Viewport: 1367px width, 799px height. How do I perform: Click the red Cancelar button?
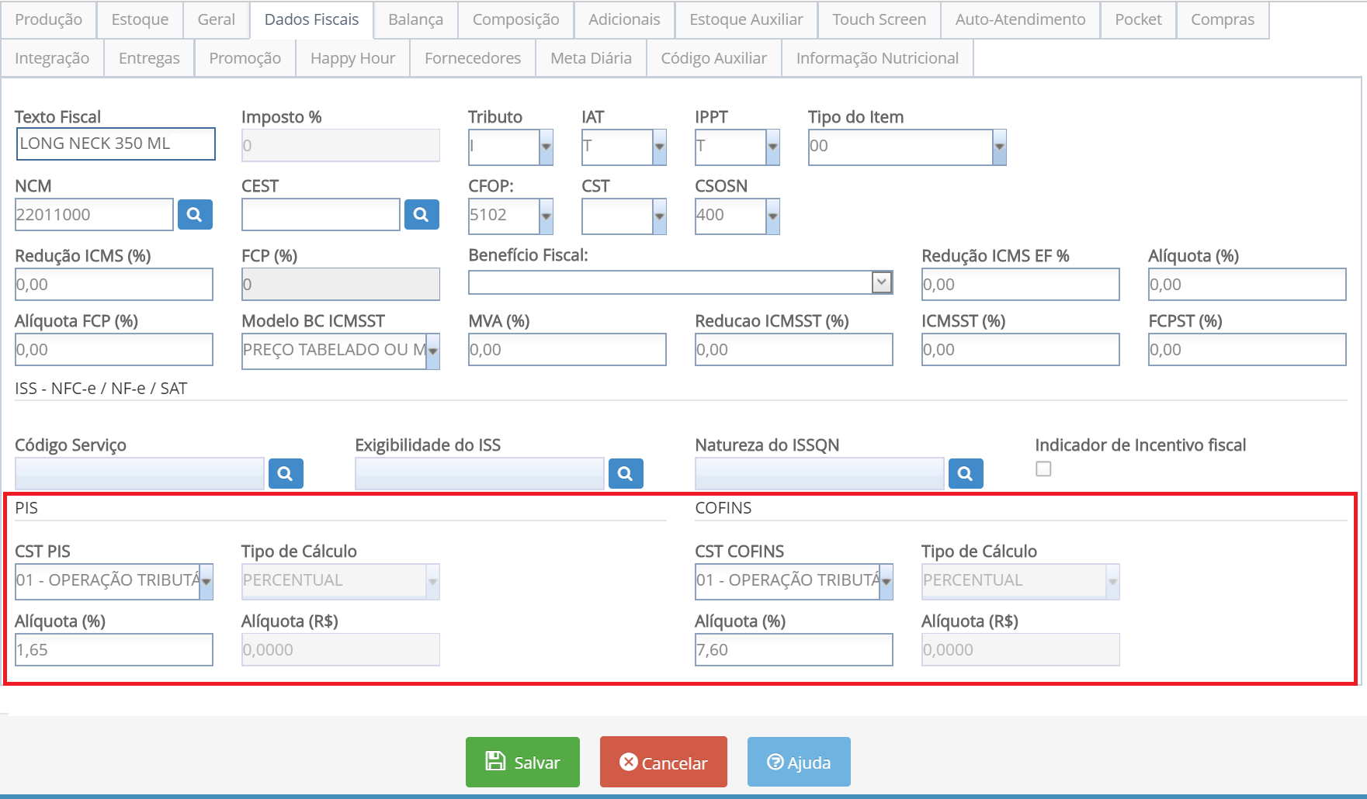[x=664, y=763]
